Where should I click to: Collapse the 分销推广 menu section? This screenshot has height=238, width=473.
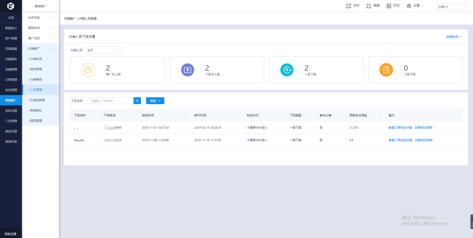[41, 49]
